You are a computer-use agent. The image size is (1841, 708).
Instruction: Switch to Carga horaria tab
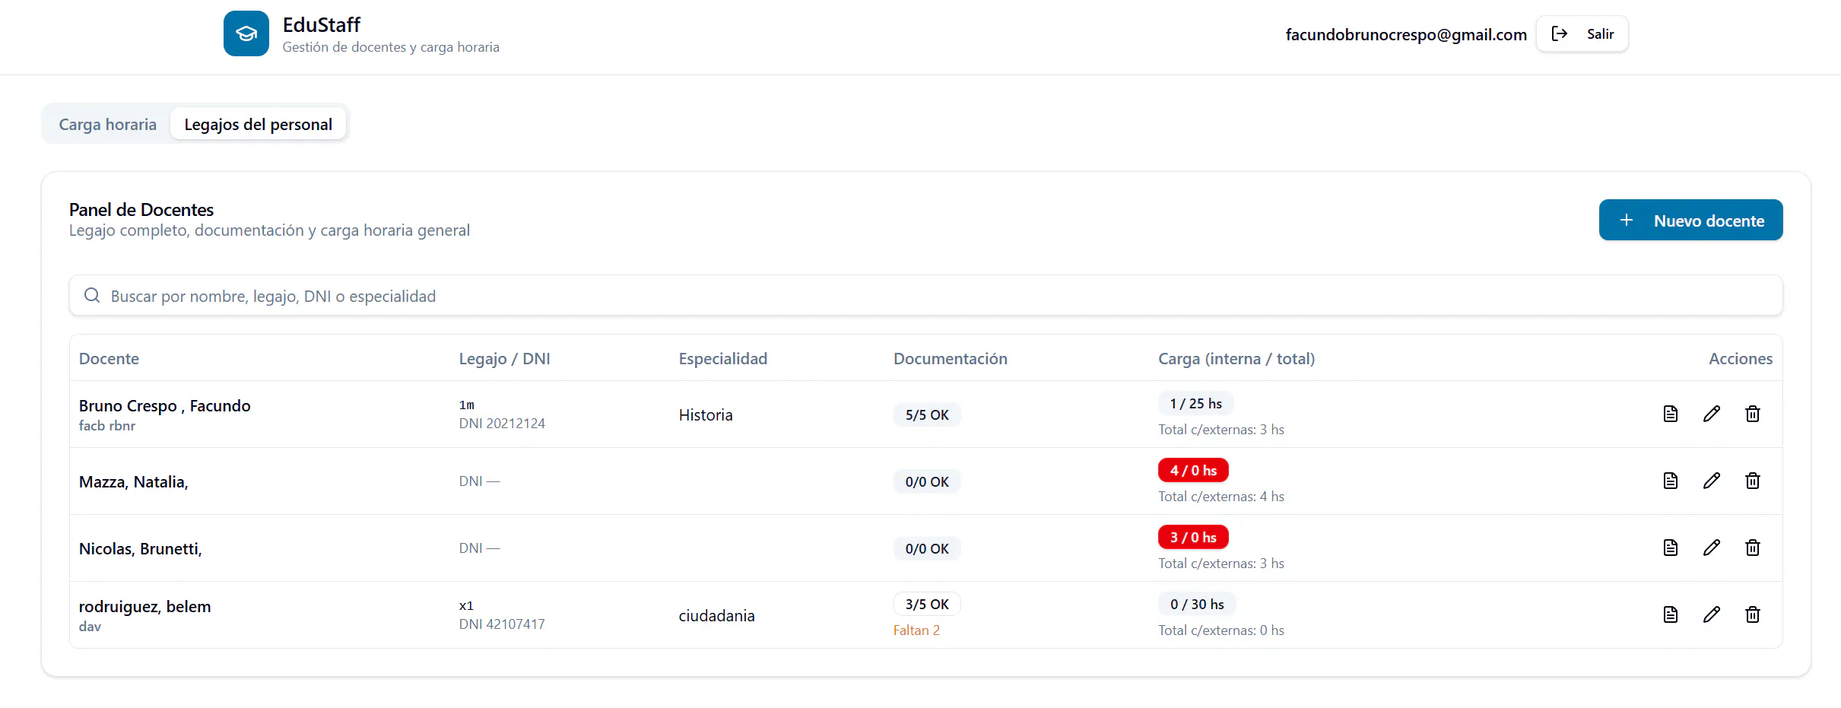(107, 124)
